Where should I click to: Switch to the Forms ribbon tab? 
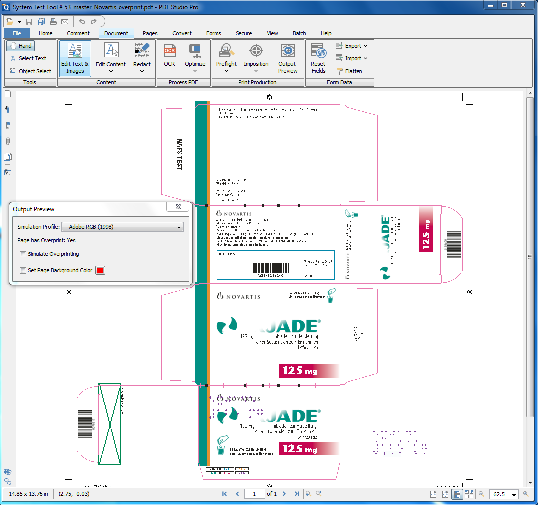point(213,33)
